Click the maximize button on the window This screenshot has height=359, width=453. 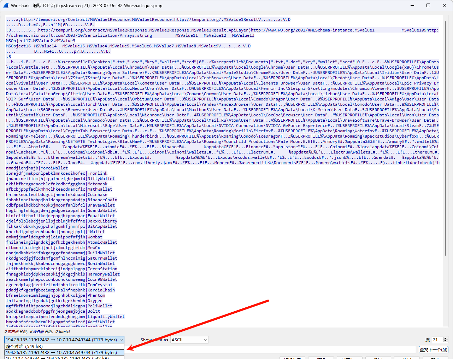tap(428, 5)
